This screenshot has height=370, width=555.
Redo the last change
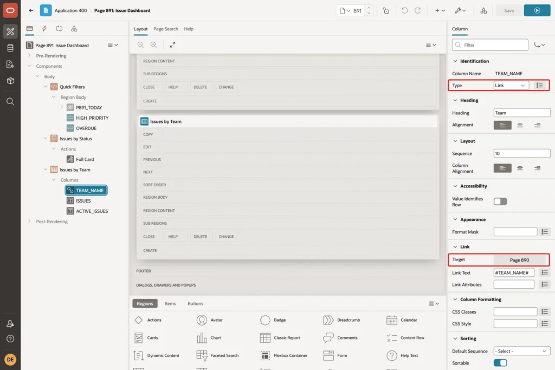(x=418, y=11)
